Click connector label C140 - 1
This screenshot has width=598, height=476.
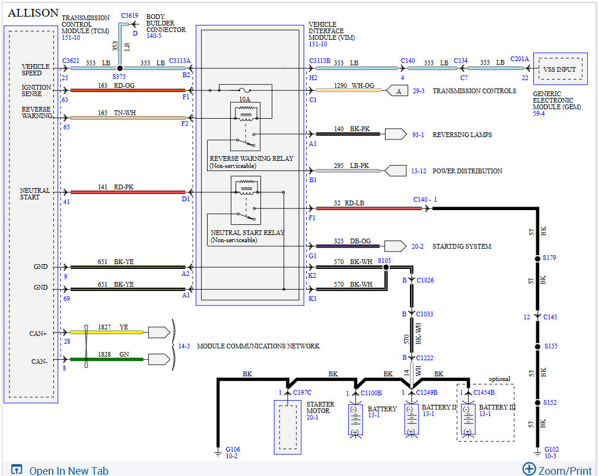[425, 199]
